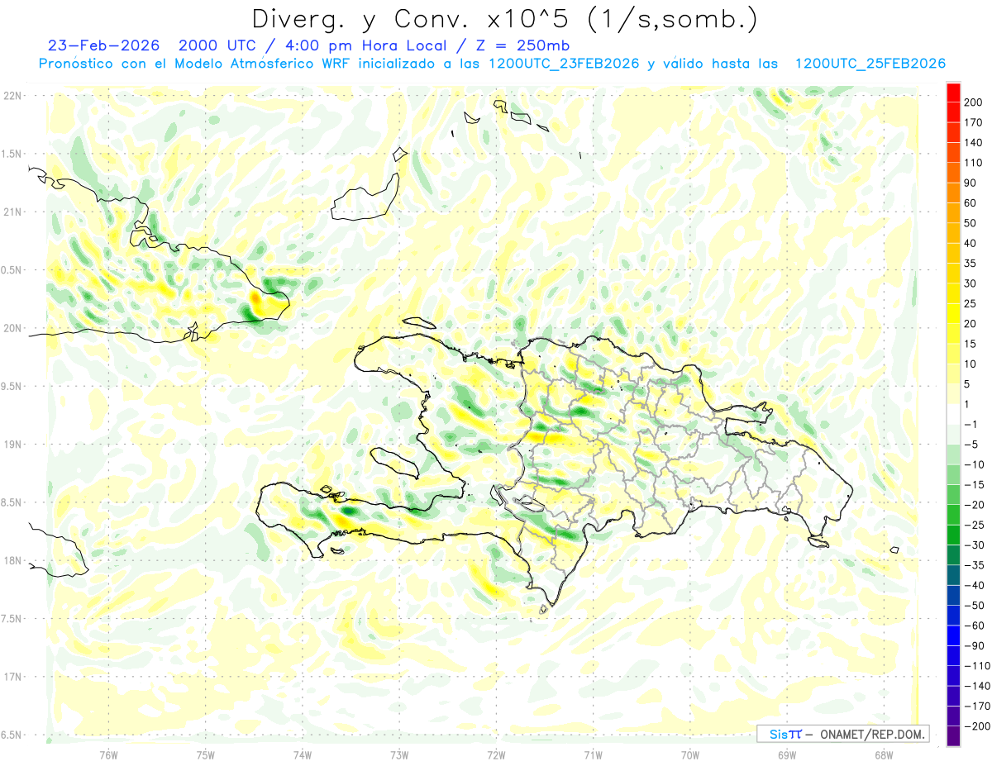This screenshot has height=766, width=992.
Task: Click the colorbar value '110' (positive)
Action: point(973,163)
